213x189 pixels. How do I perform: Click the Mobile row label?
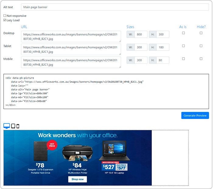click(x=8, y=59)
